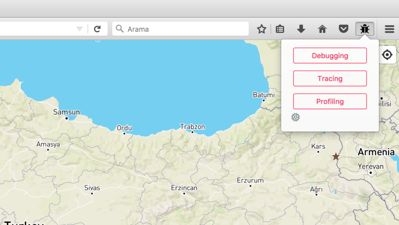399x225 pixels.
Task: Click the Erzurum city label
Action: [x=250, y=180]
